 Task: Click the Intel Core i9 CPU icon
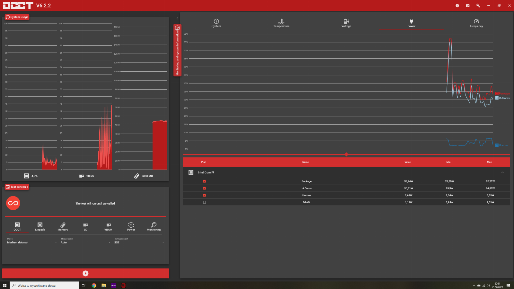click(191, 172)
